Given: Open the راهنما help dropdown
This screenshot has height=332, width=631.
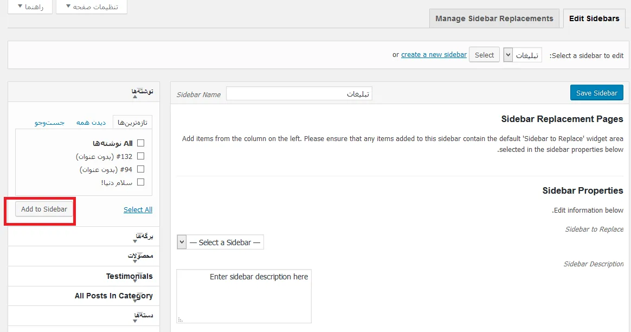Looking at the screenshot, I should coord(30,7).
